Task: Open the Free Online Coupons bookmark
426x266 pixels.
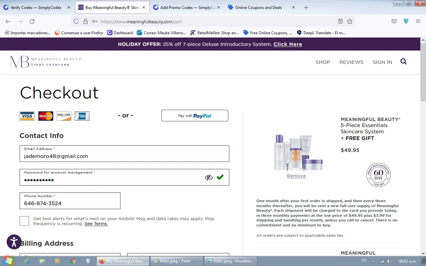Action: point(268,33)
